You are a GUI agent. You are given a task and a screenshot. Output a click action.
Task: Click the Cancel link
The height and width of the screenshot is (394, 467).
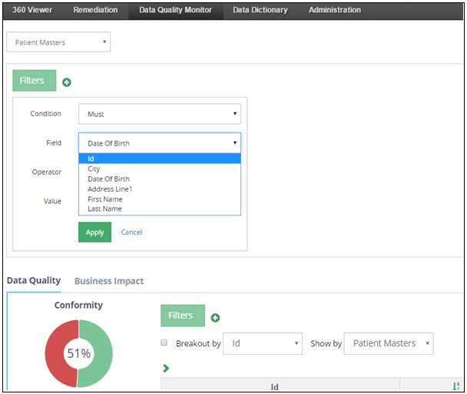(131, 232)
